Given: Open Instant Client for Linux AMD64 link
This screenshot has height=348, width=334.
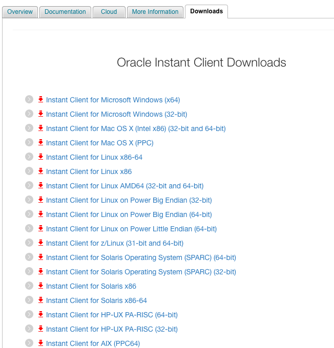Looking at the screenshot, I should pos(124,186).
